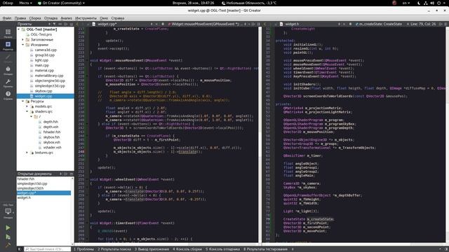
Task: Go back in left editor navigation
Action: point(77,24)
